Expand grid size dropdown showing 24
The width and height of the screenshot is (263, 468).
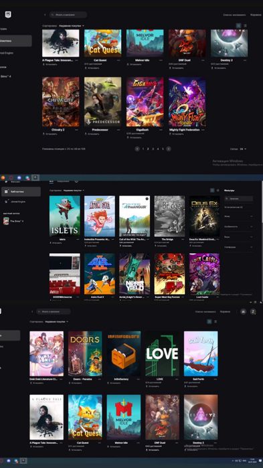243,149
